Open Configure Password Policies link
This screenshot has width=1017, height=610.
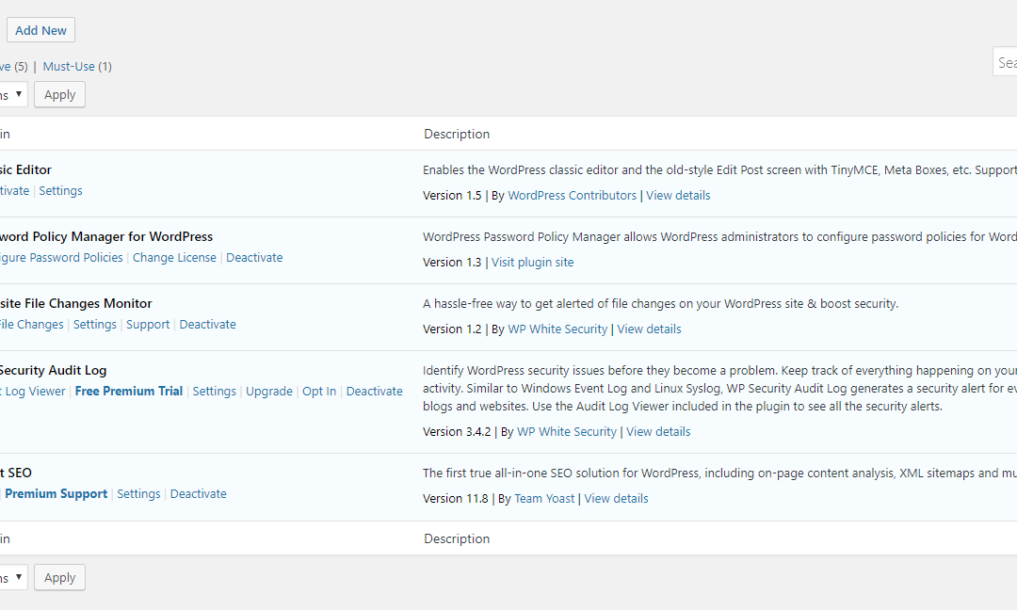pos(61,257)
